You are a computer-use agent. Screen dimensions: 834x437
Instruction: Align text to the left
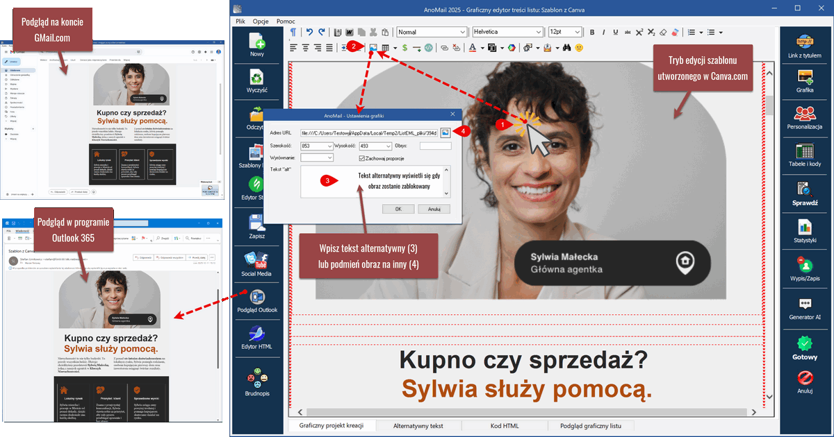pyautogui.click(x=293, y=48)
